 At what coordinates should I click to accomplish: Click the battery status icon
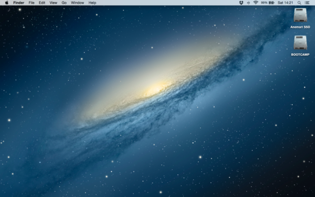coord(272,3)
